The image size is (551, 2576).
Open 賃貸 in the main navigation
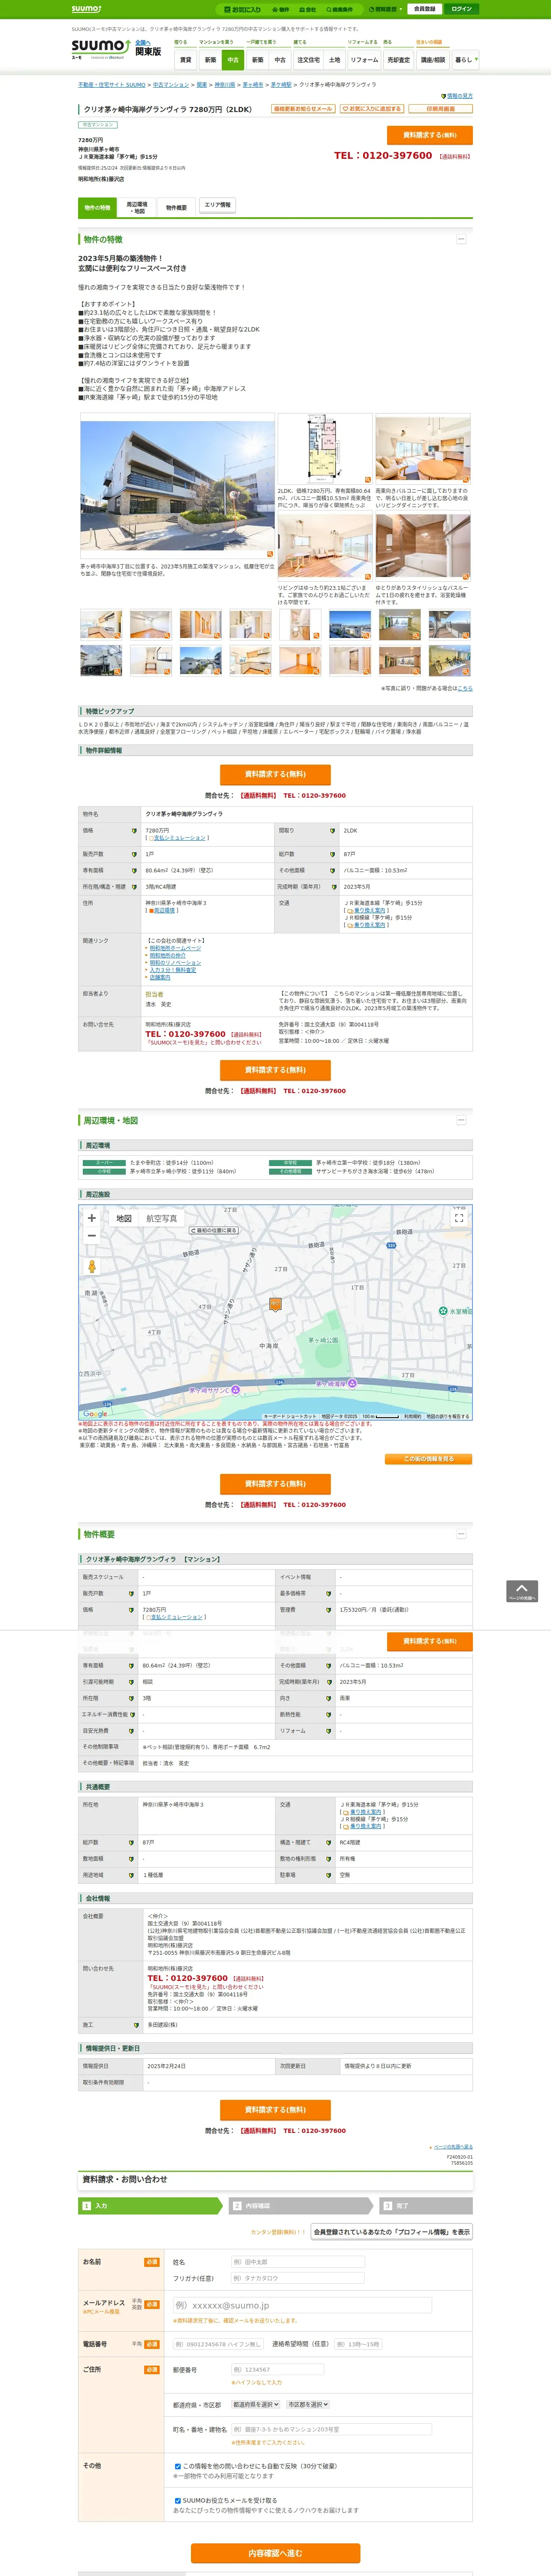pos(185,60)
